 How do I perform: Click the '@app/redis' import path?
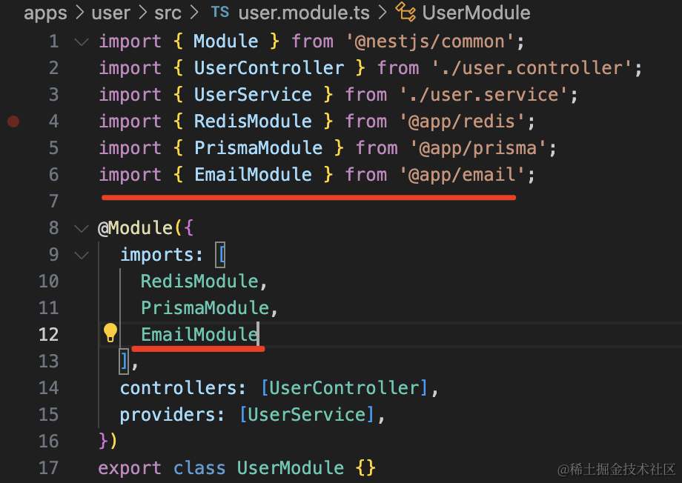464,121
